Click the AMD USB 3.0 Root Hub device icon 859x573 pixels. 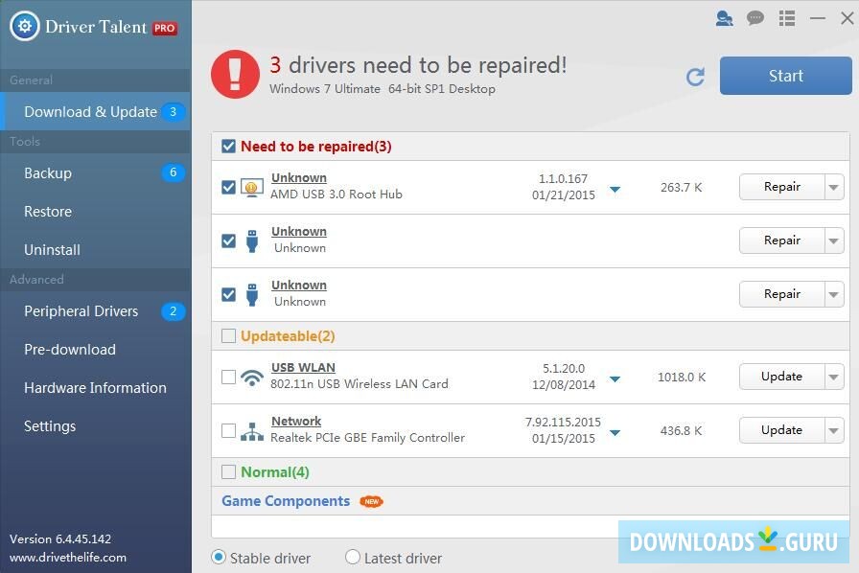251,187
